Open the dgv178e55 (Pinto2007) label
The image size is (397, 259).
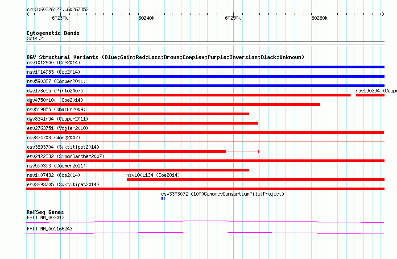point(55,91)
